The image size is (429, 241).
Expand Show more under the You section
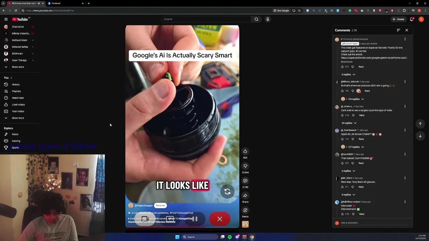click(x=18, y=118)
